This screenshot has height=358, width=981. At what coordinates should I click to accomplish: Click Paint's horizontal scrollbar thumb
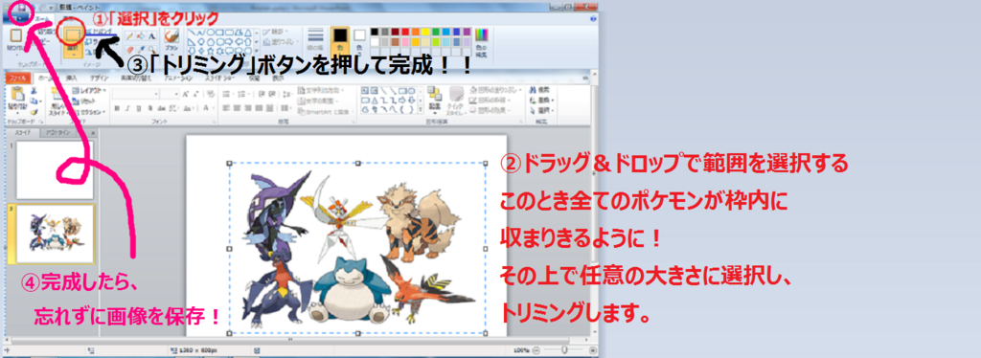tap(291, 341)
